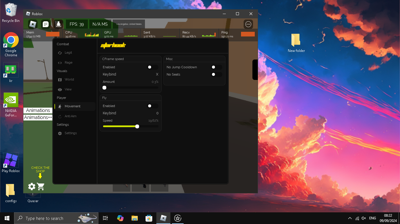Open the three-dots more options button
Screen dimensions: 400x224
click(x=248, y=24)
